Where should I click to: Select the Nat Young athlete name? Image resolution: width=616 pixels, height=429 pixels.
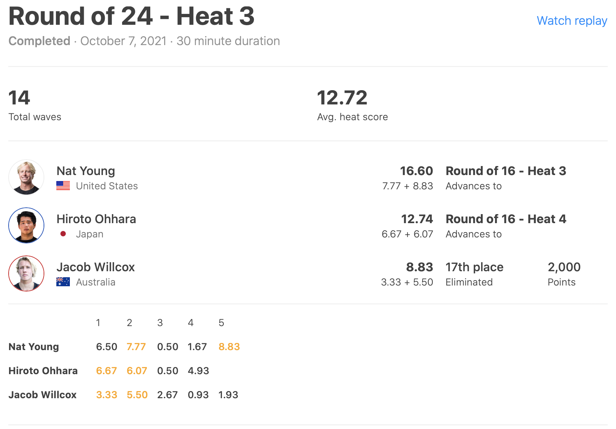pyautogui.click(x=86, y=171)
